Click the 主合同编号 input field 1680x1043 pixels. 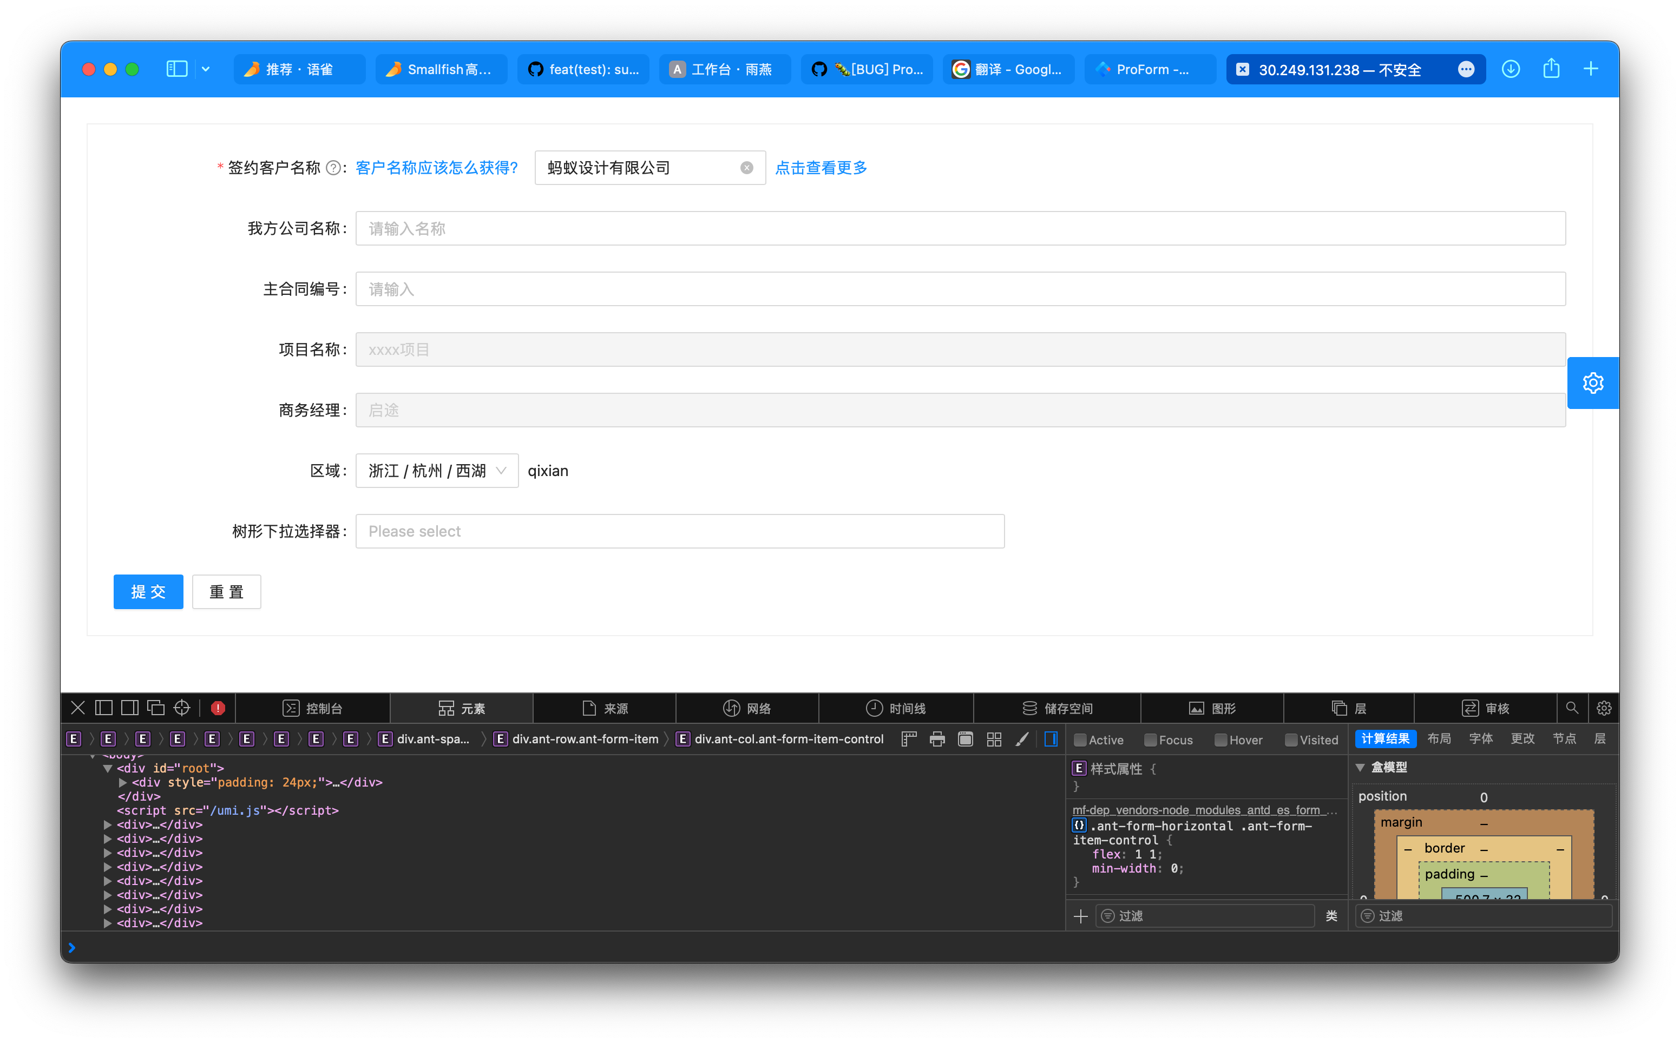[959, 288]
